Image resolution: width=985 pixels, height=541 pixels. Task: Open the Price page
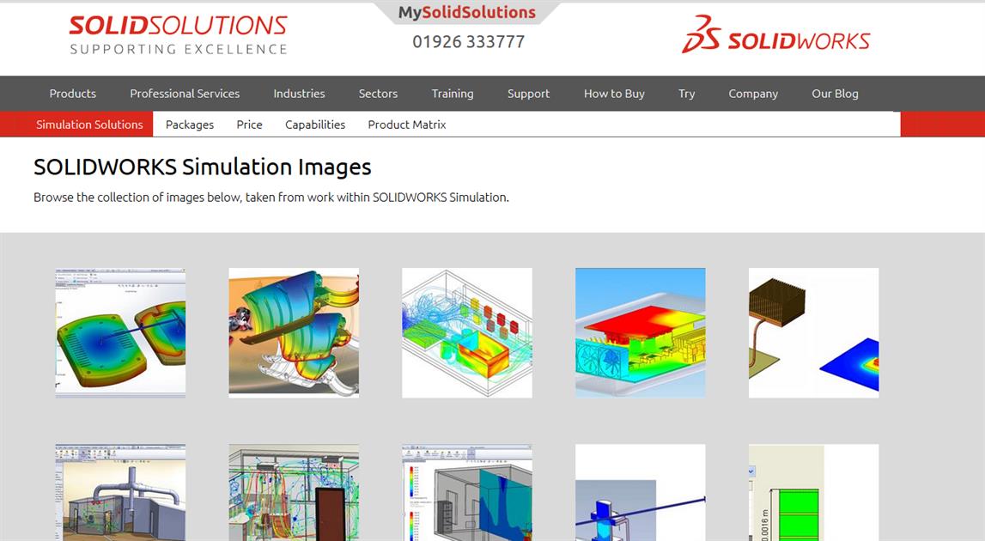tap(248, 125)
